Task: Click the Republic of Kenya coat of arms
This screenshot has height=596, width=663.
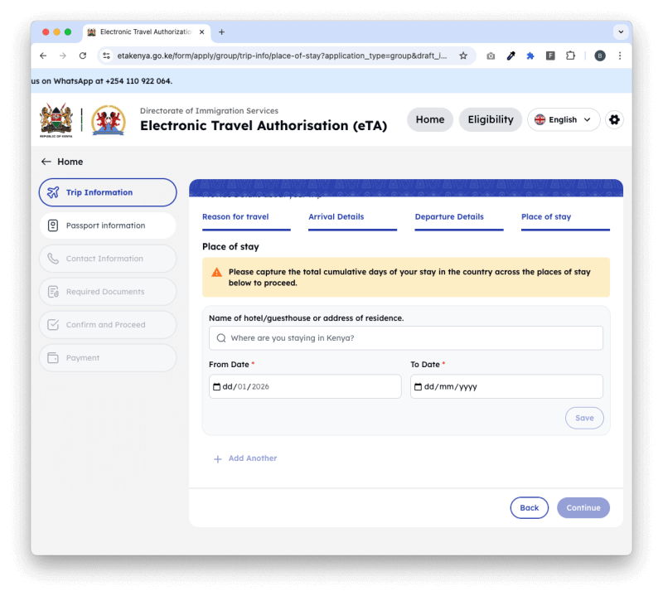Action: 56,120
